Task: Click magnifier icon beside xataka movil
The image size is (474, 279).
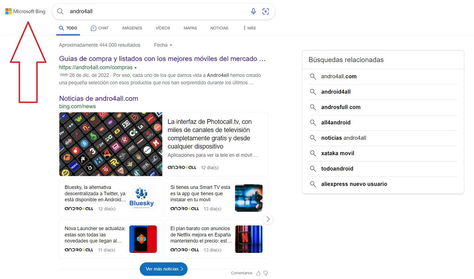Action: (313, 153)
